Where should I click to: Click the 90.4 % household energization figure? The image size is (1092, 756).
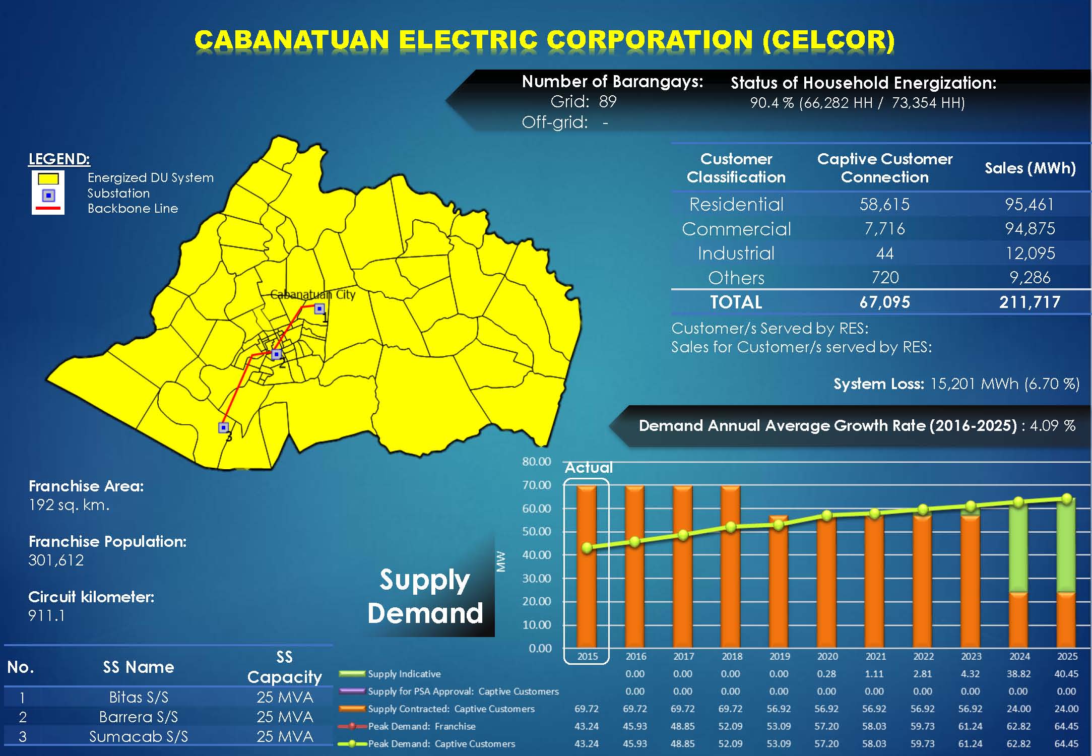772,103
